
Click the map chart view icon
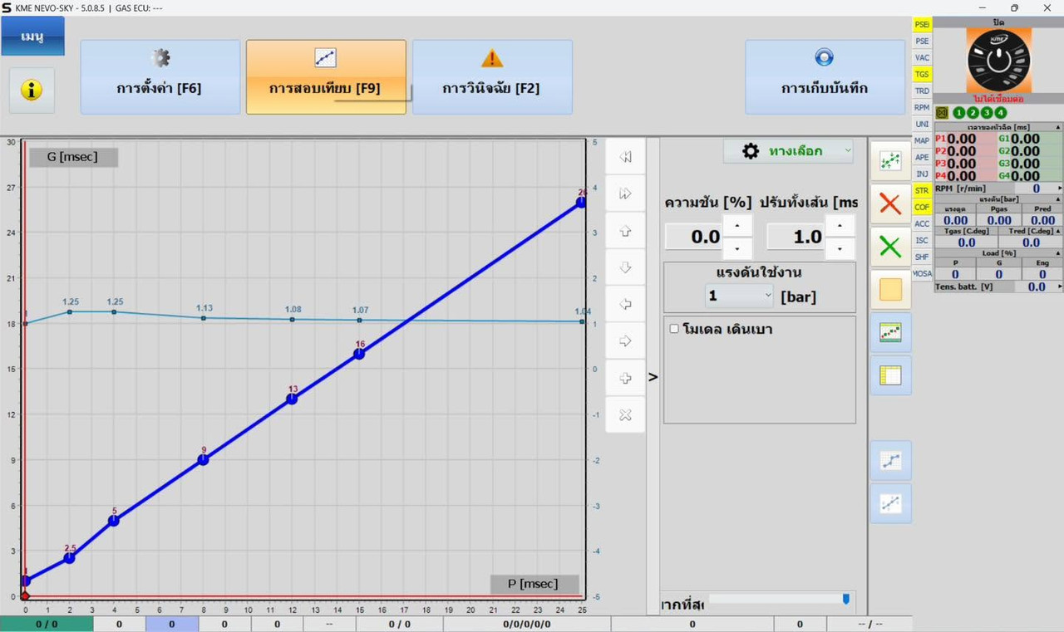[890, 332]
